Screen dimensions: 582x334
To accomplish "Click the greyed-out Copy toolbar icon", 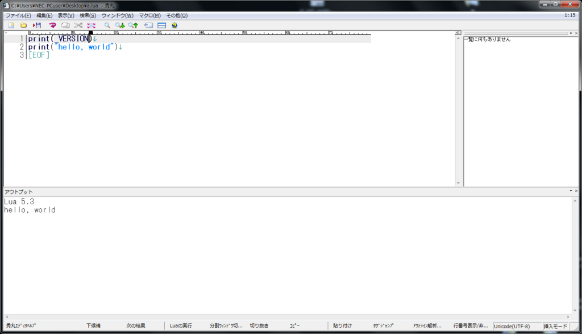I will pos(65,25).
